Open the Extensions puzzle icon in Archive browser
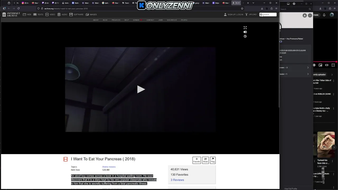This screenshot has width=338, height=190. [272, 8]
